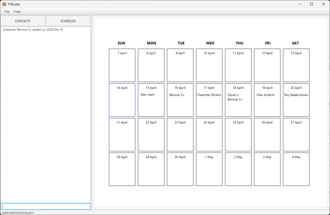Switch to the SCHEDULE tab
The image size is (330, 215).
68,21
